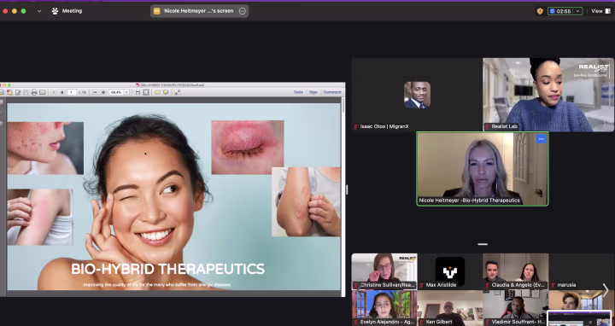Viewport: 615px width, 326px height.
Task: Zoom out with the minus icon
Action: click(x=95, y=92)
